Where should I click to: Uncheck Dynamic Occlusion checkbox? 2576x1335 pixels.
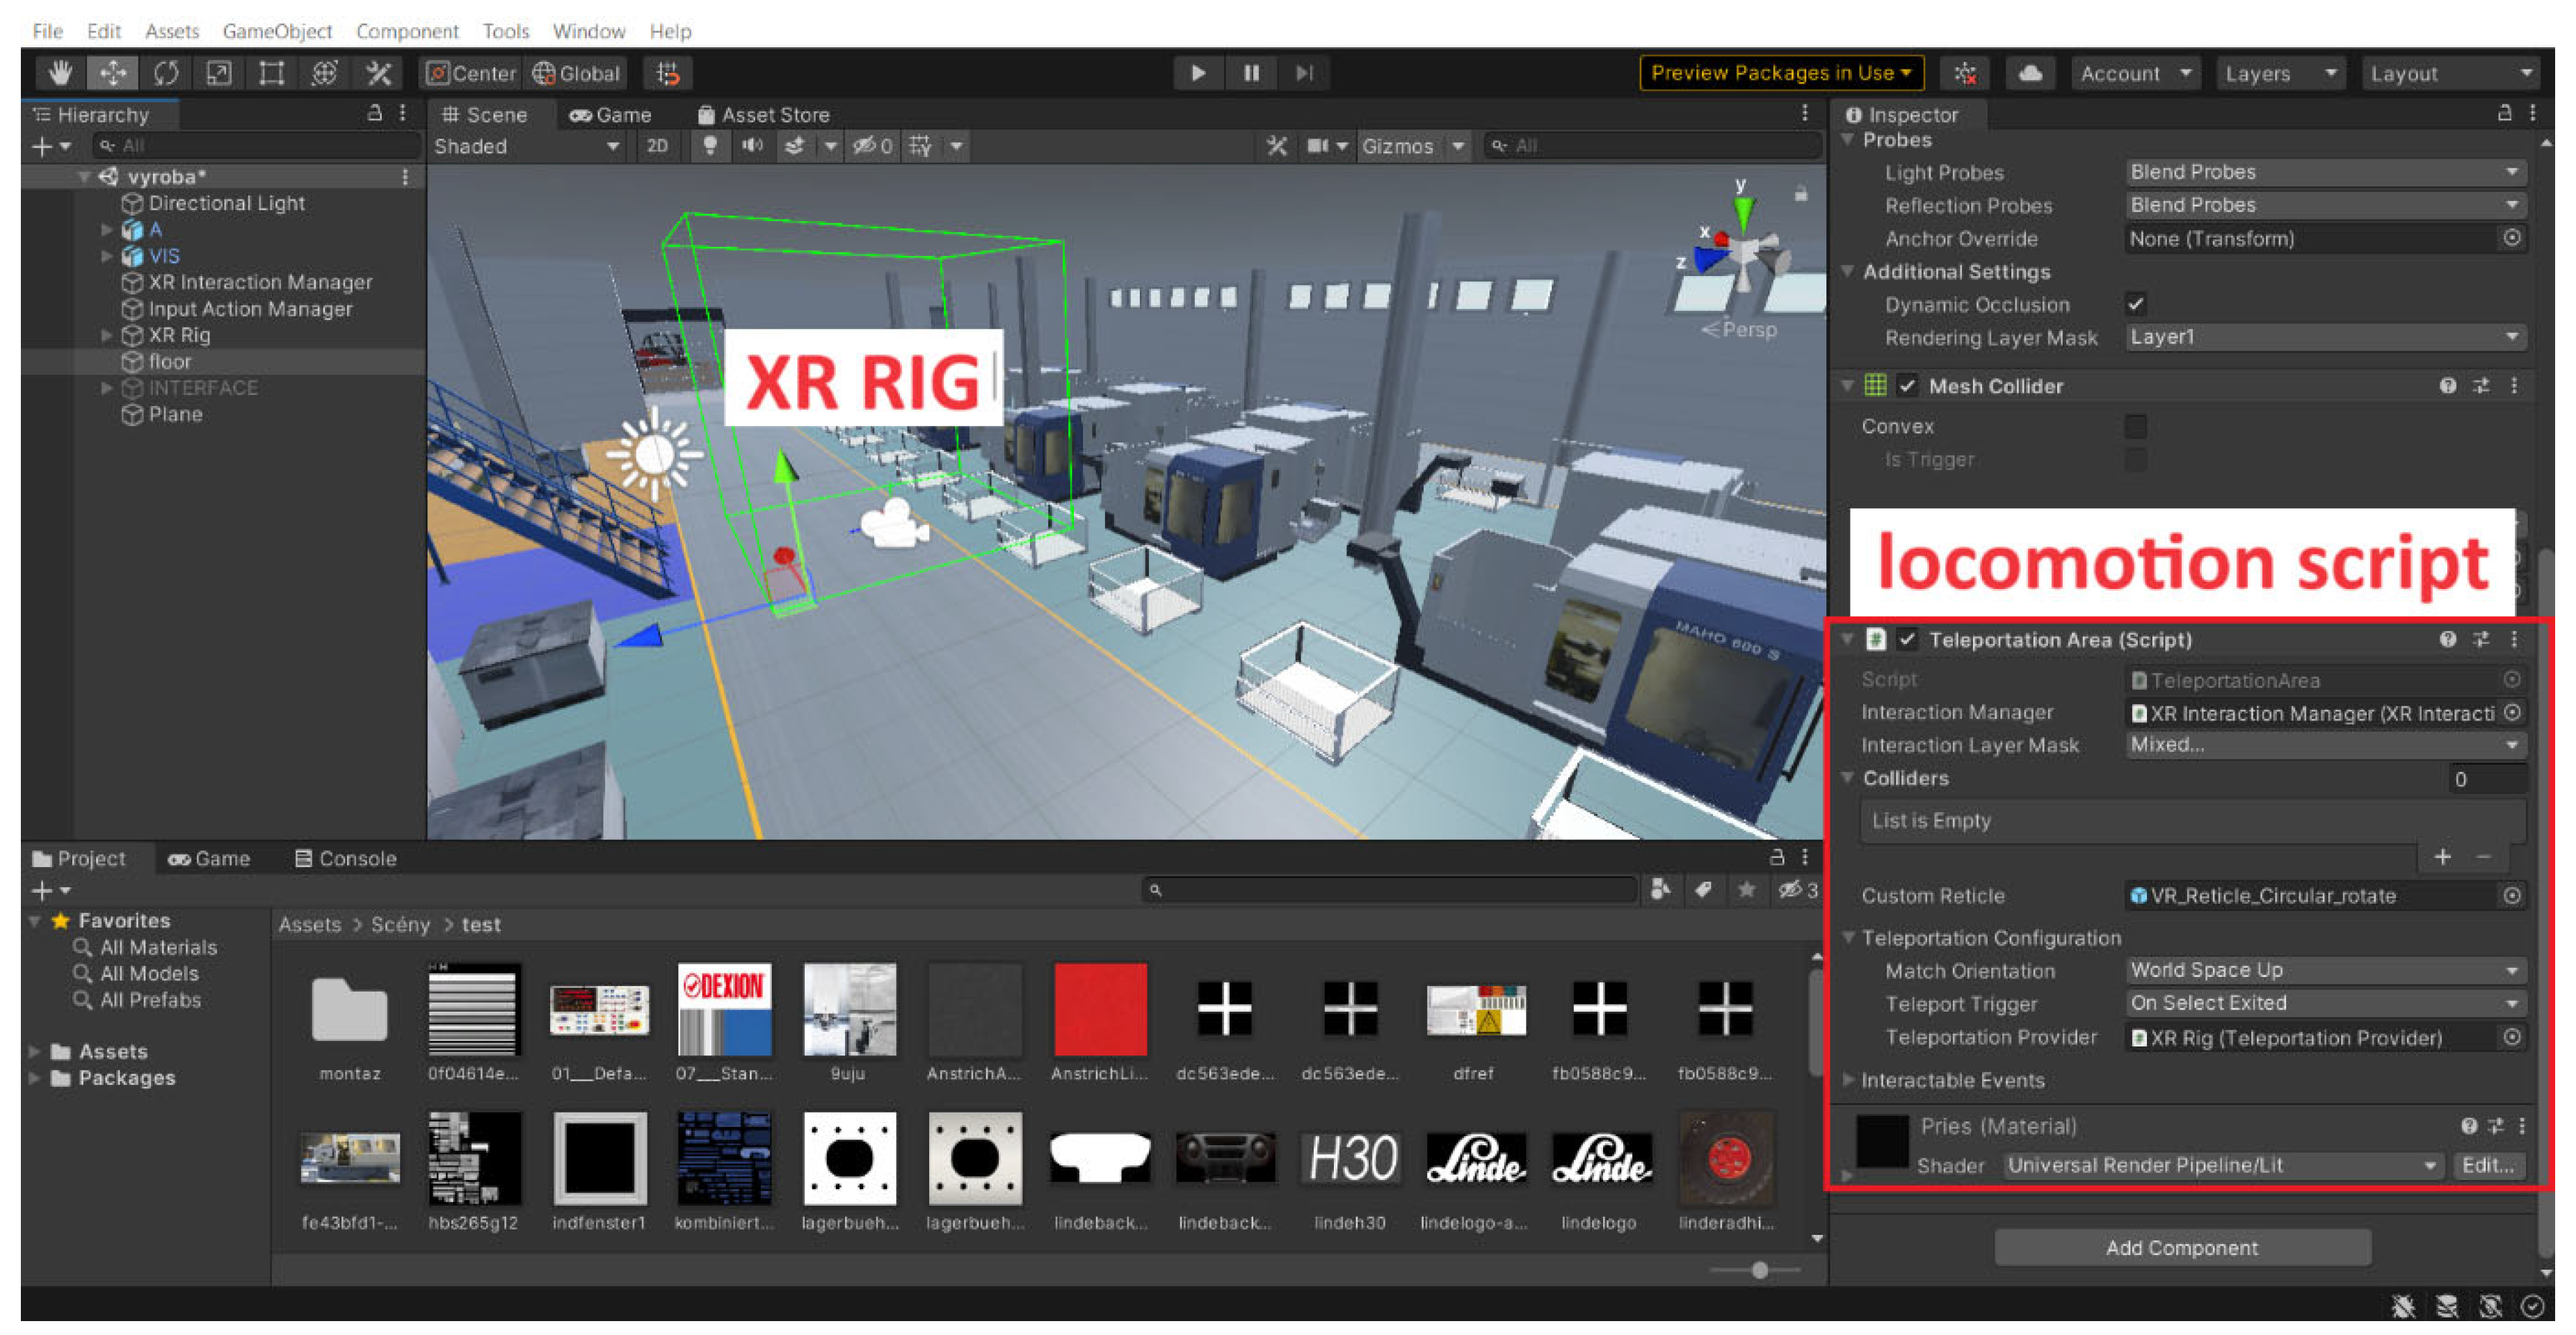2135,304
